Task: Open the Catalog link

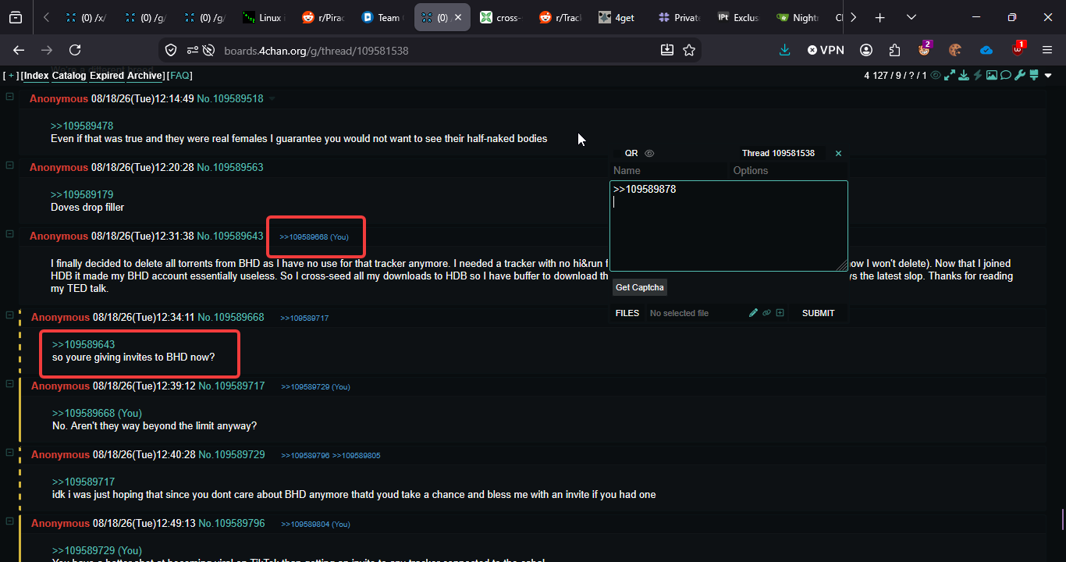Action: pos(69,76)
